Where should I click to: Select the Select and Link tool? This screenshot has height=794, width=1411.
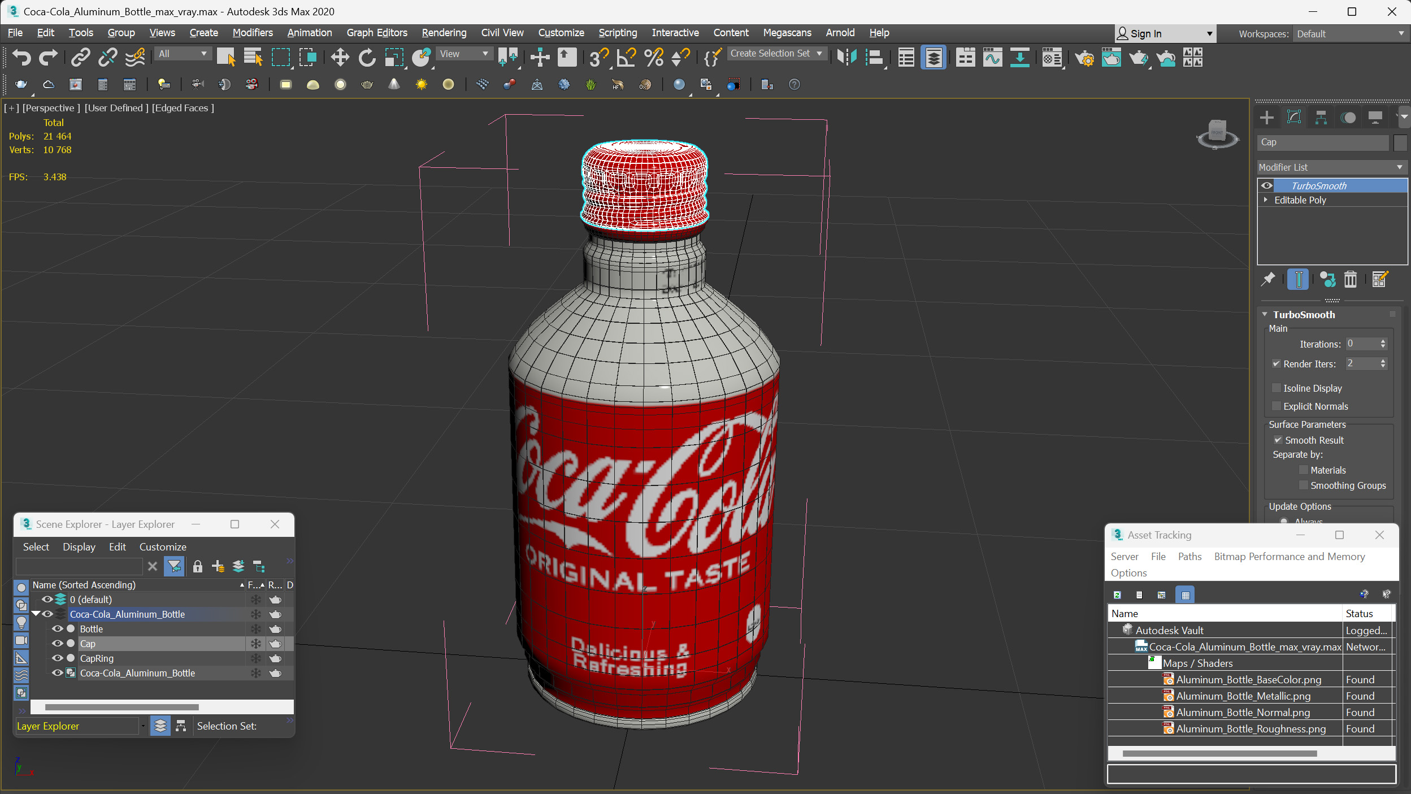81,58
